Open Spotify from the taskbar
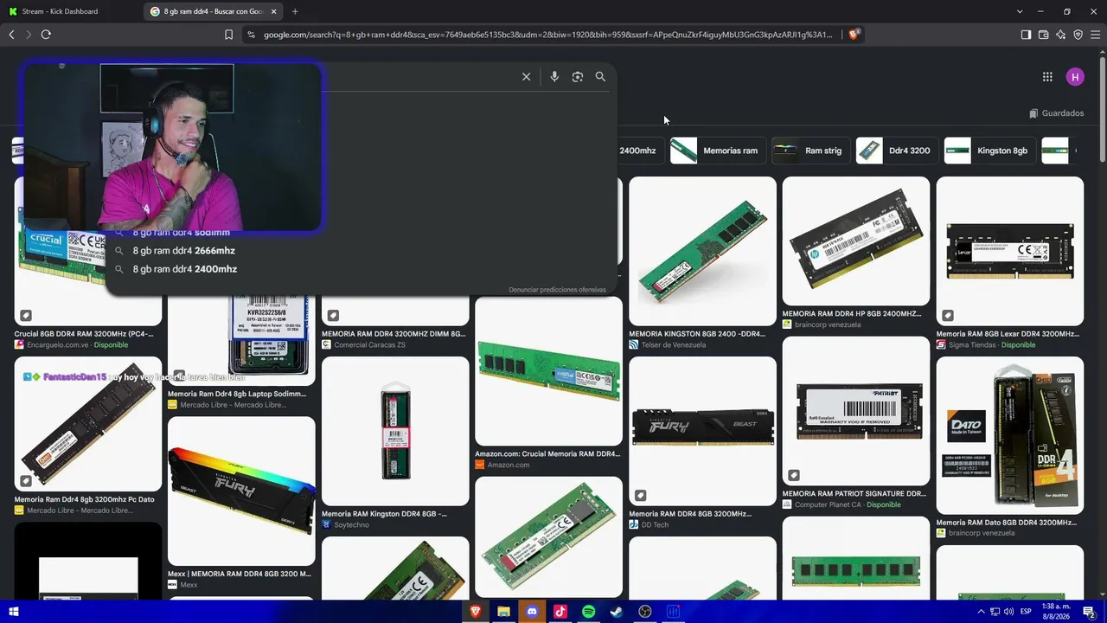The image size is (1107, 623). [588, 612]
